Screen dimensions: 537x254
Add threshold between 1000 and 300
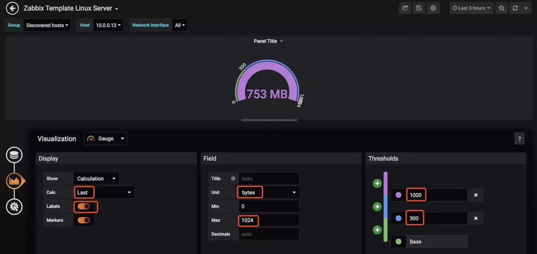point(377,207)
